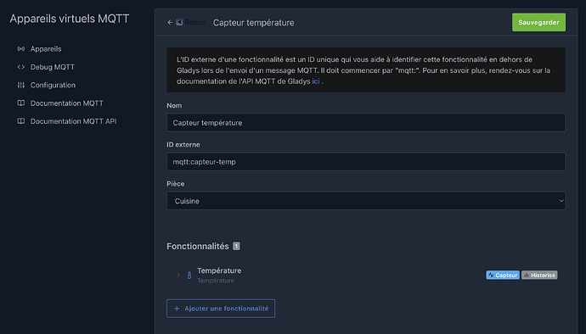The width and height of the screenshot is (586, 334).
Task: Click the Ajouter une fonctionnalité button
Action: coord(221,309)
